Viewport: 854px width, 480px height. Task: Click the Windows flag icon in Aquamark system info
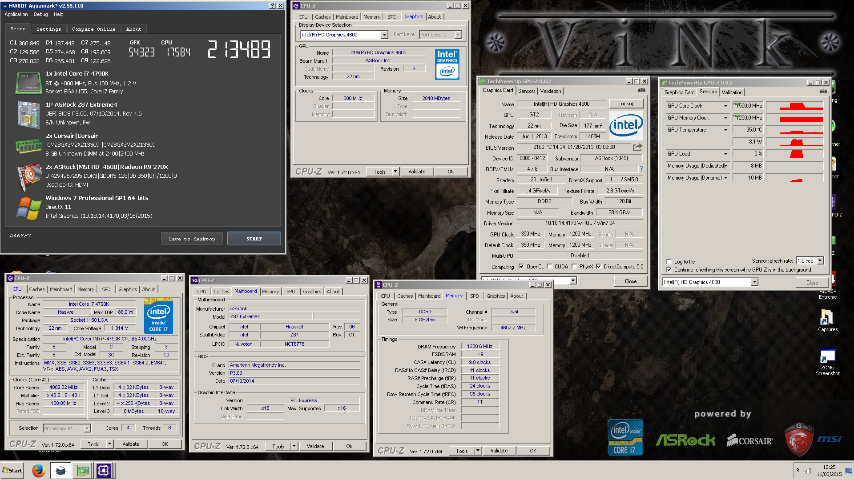coord(28,208)
